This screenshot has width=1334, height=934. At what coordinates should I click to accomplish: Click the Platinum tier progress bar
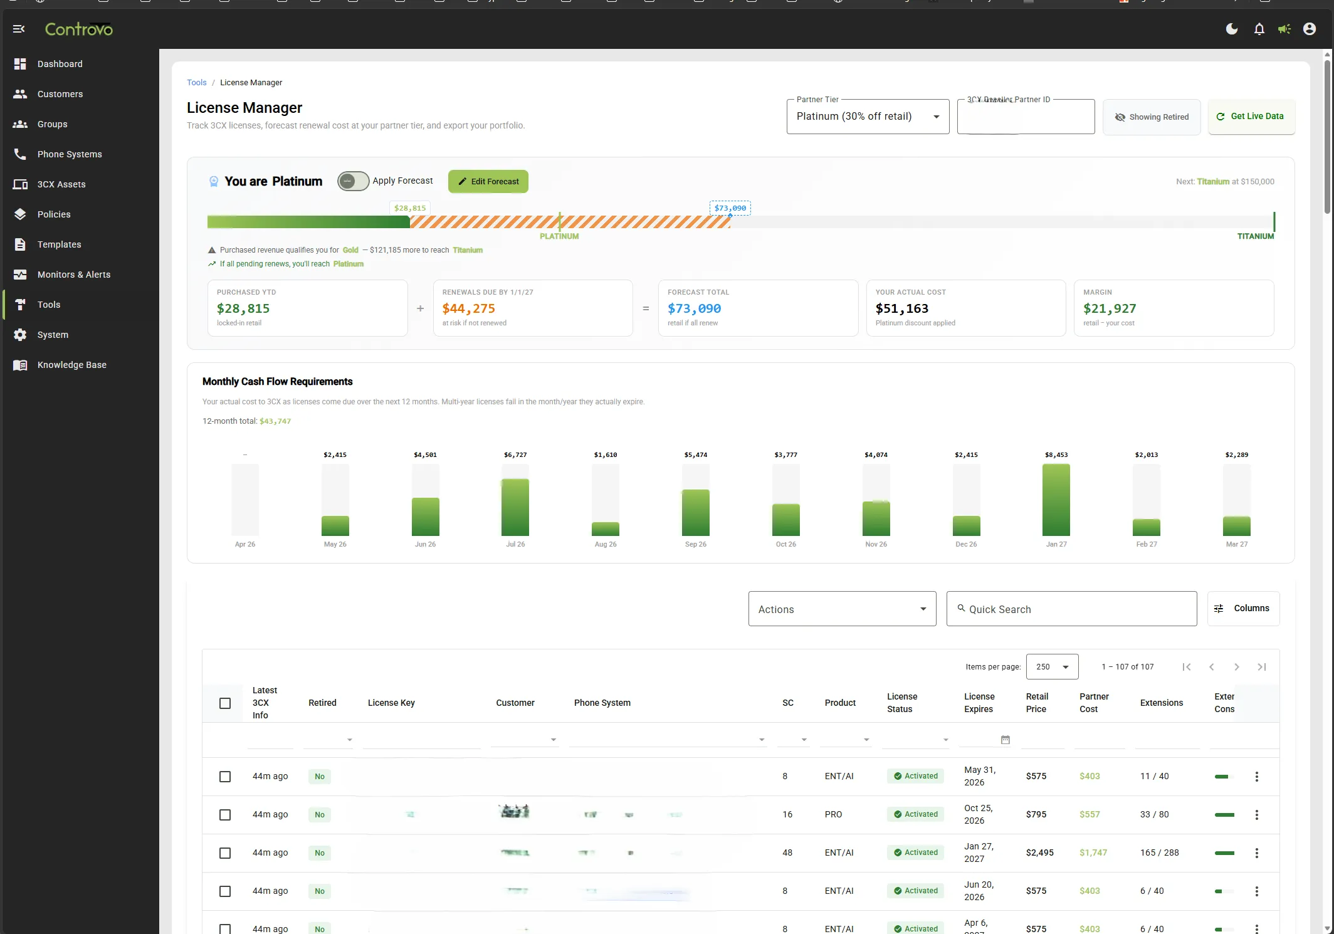pyautogui.click(x=559, y=222)
